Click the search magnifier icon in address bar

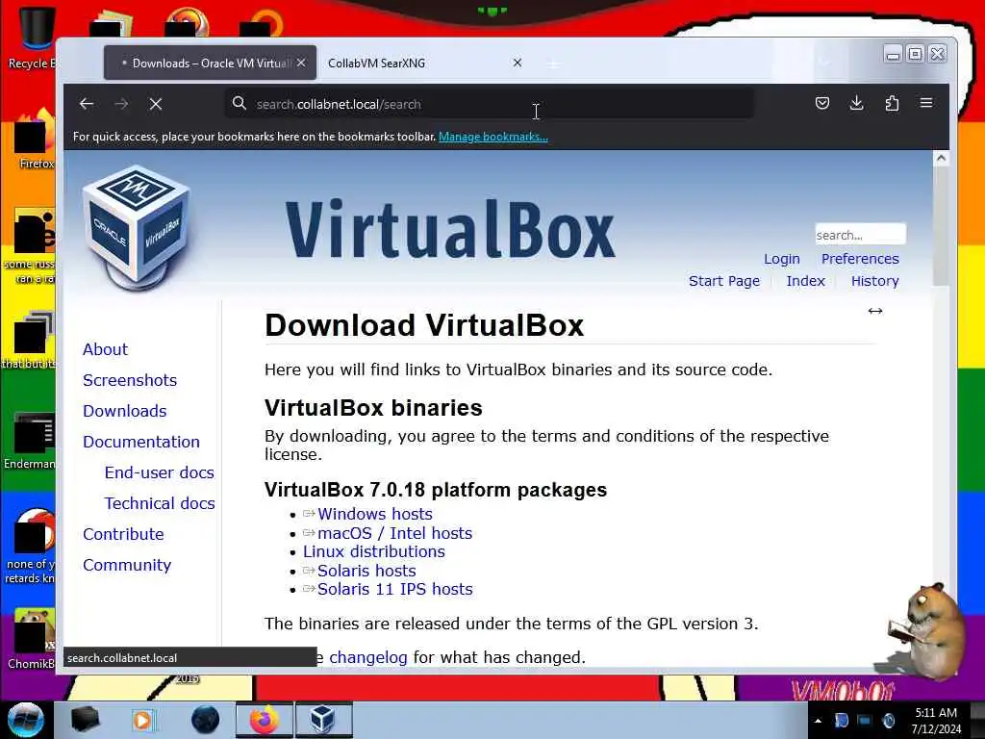point(239,103)
